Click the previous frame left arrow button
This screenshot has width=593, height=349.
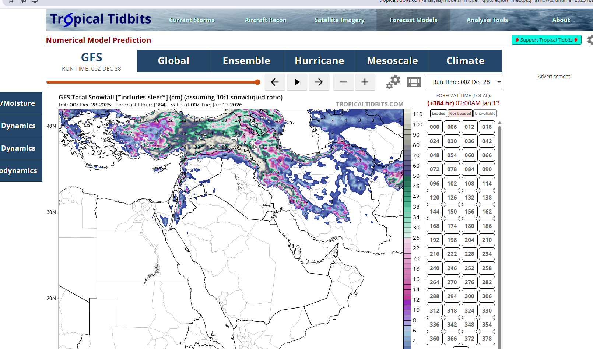275,82
